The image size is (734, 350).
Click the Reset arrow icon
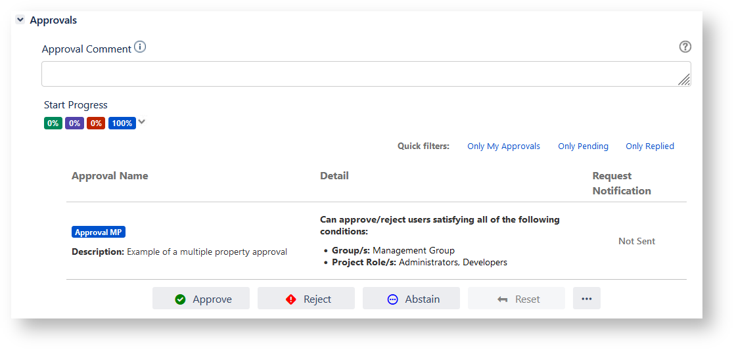pyautogui.click(x=503, y=299)
